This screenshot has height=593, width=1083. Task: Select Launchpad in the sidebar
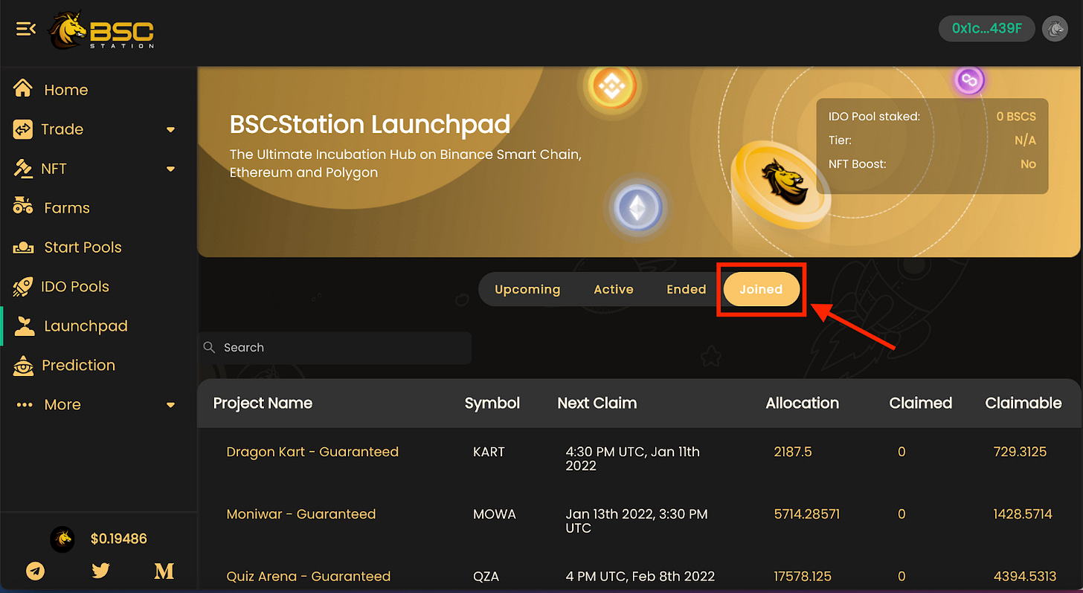(86, 326)
